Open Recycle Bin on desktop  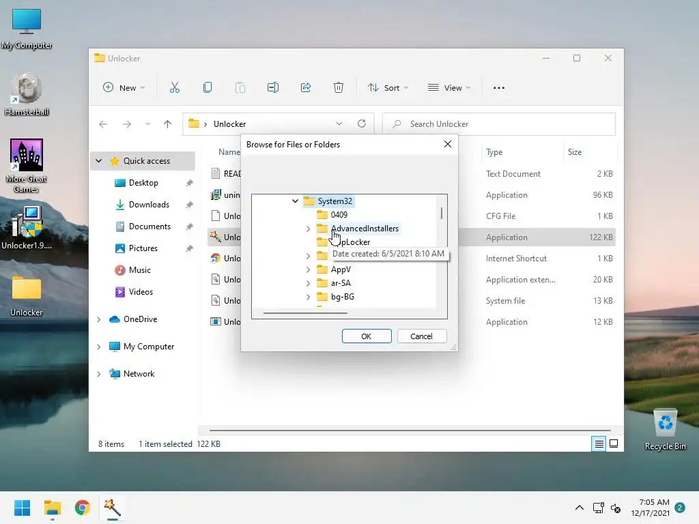point(665,429)
